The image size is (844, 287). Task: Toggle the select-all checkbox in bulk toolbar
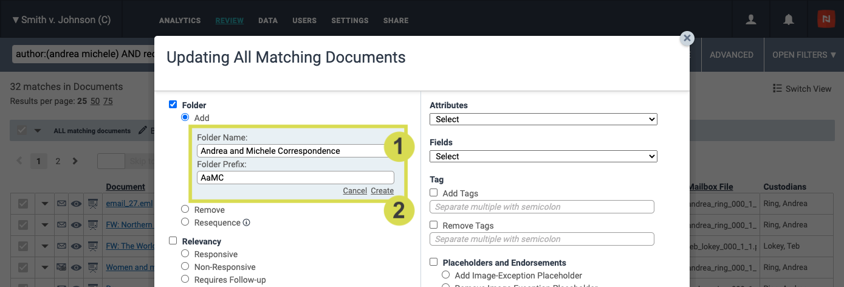pos(22,130)
